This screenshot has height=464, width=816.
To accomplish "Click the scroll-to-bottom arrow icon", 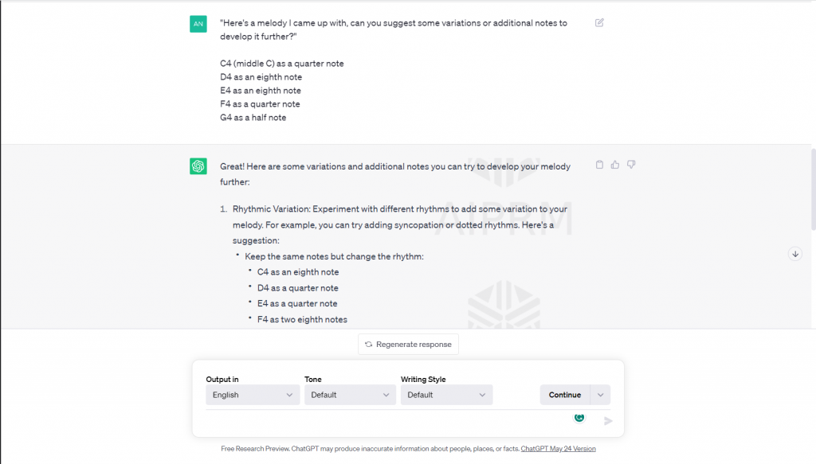I will 794,254.
